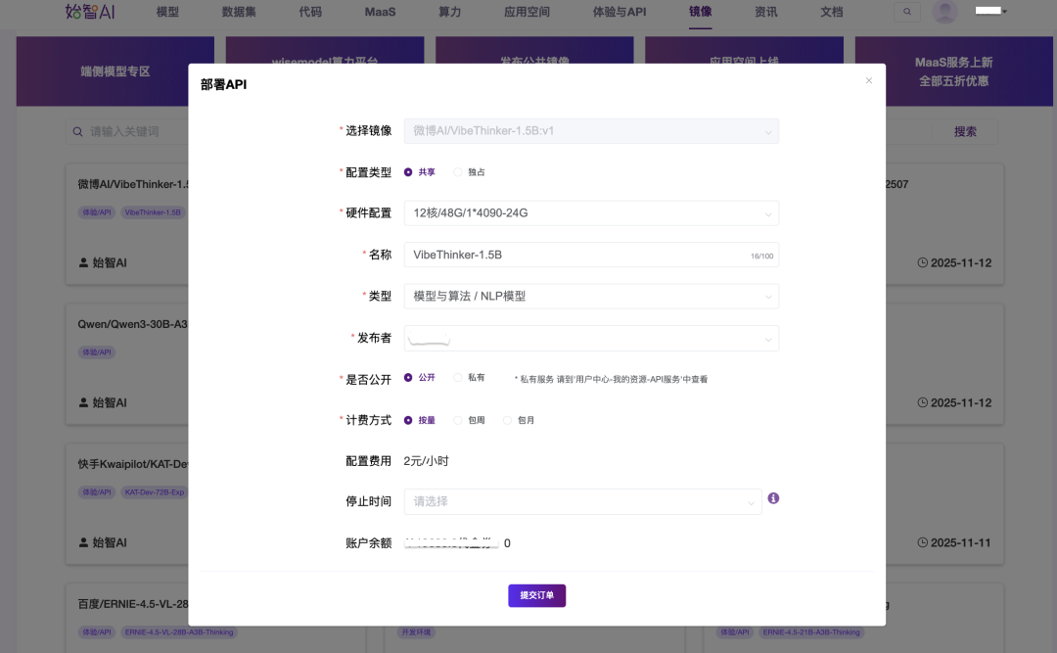Viewport: 1057px width, 653px height.
Task: Choose 公开 visibility option
Action: 419,377
